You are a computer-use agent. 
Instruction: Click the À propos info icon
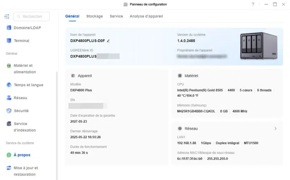click(9, 155)
